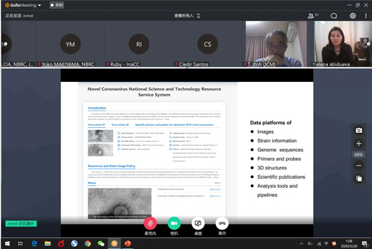Open PowerPoint from the taskbar

point(129,243)
